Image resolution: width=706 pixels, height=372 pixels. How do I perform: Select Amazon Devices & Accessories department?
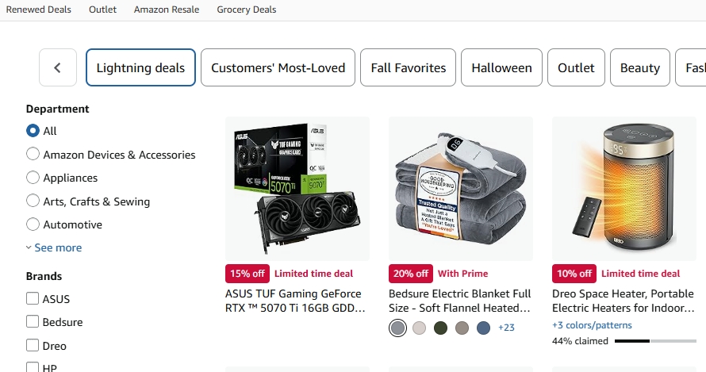[x=33, y=155]
